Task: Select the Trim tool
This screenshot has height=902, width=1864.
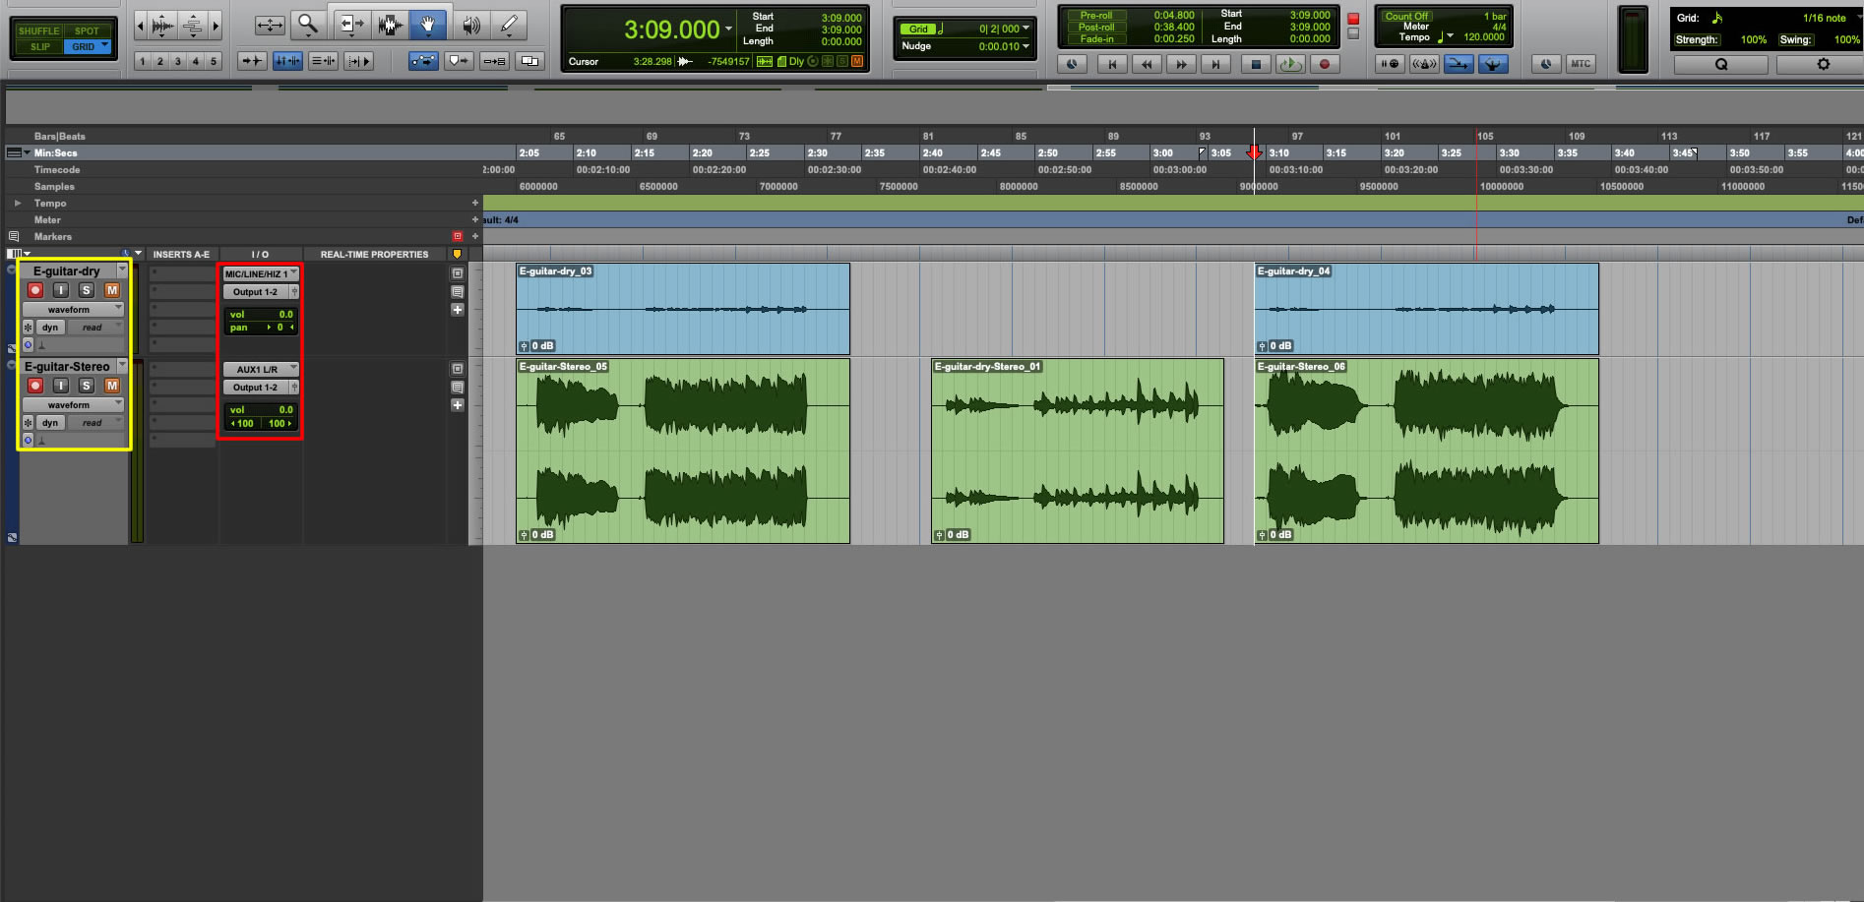Action: [350, 25]
